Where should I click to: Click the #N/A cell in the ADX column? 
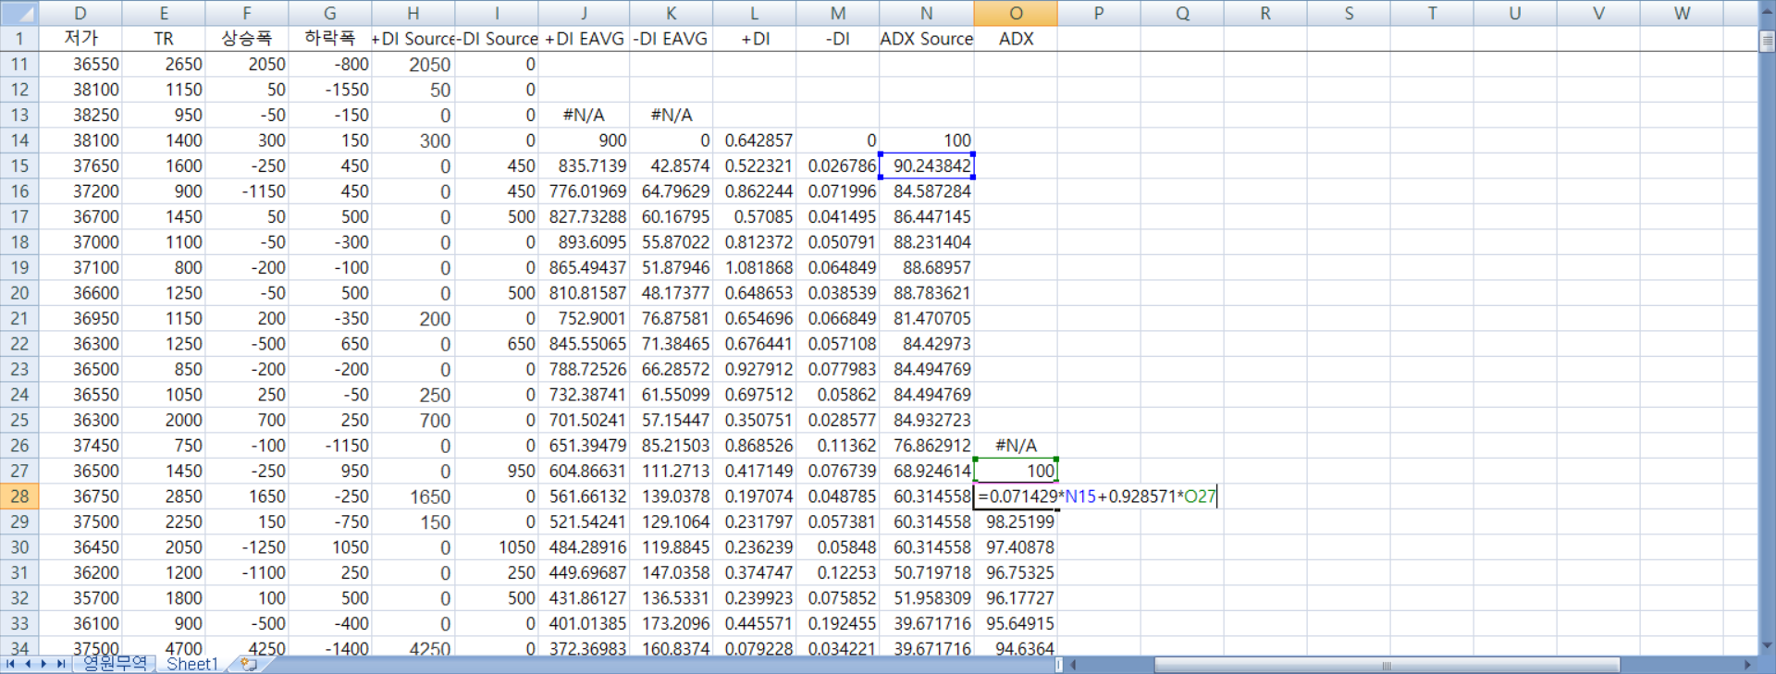pyautogui.click(x=1016, y=446)
